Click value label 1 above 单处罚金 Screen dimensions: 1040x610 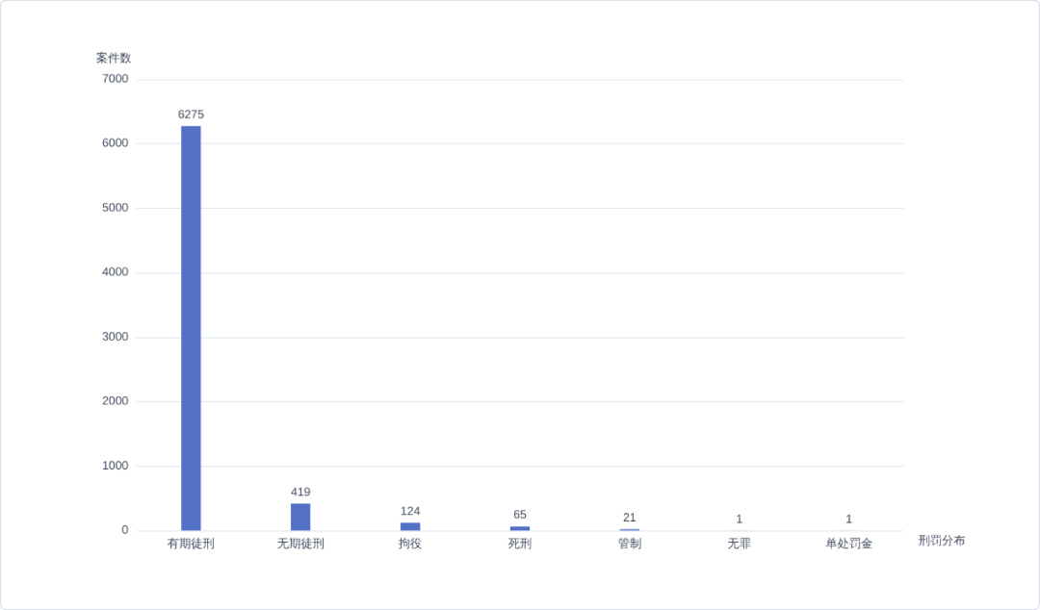pyautogui.click(x=848, y=520)
